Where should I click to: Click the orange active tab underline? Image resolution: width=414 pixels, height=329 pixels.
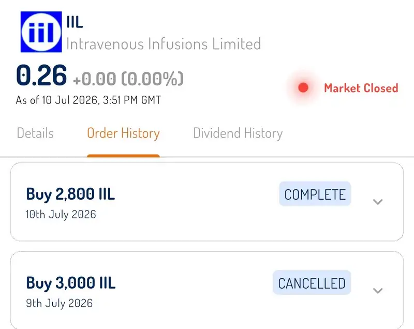pos(123,156)
